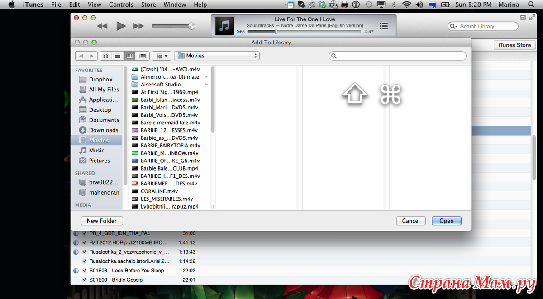543x299 pixels.
Task: Expand the Aiseesoft Studio folder arrow
Action: pos(206,85)
